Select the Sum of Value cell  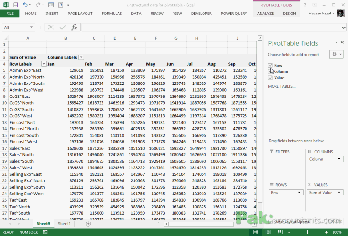[28, 57]
